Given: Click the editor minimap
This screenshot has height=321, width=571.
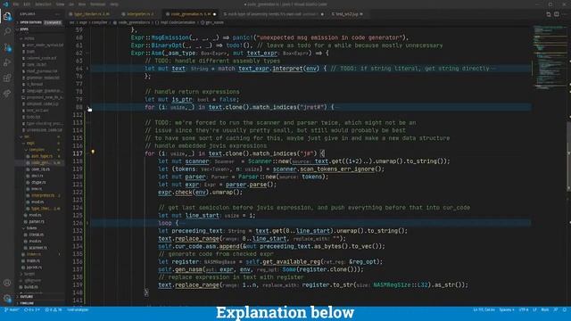Looking at the screenshot, I should pyautogui.click(x=550, y=57).
